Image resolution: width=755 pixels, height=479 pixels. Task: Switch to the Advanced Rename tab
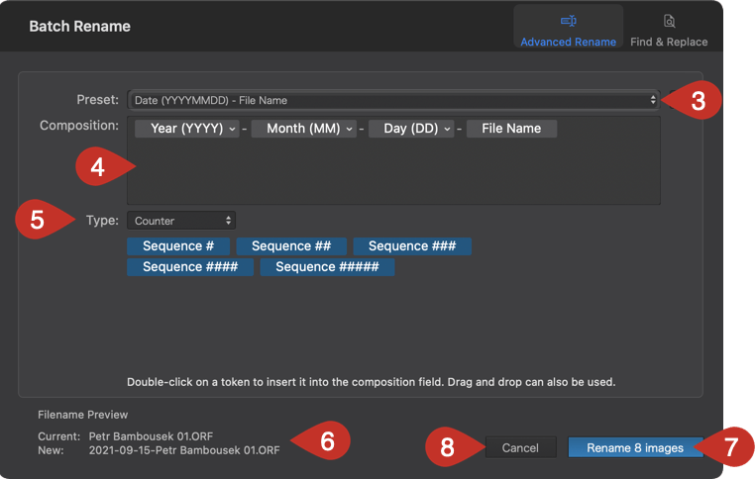click(x=568, y=27)
